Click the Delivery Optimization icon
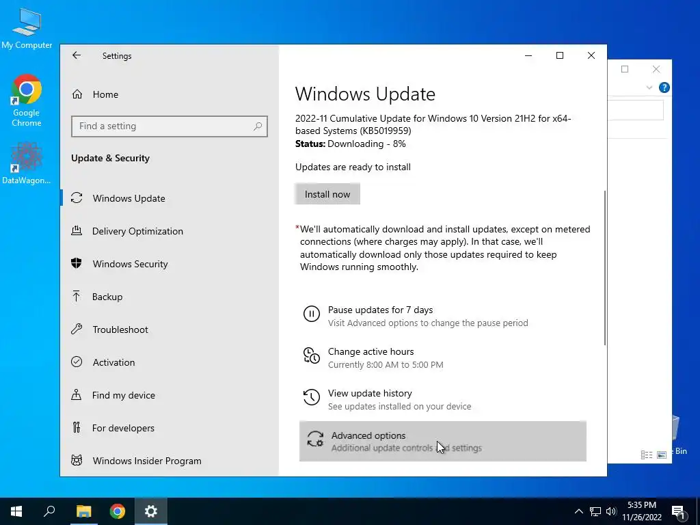 tap(77, 231)
